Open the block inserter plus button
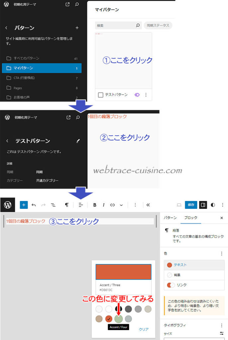228x340 pixels. (24, 205)
